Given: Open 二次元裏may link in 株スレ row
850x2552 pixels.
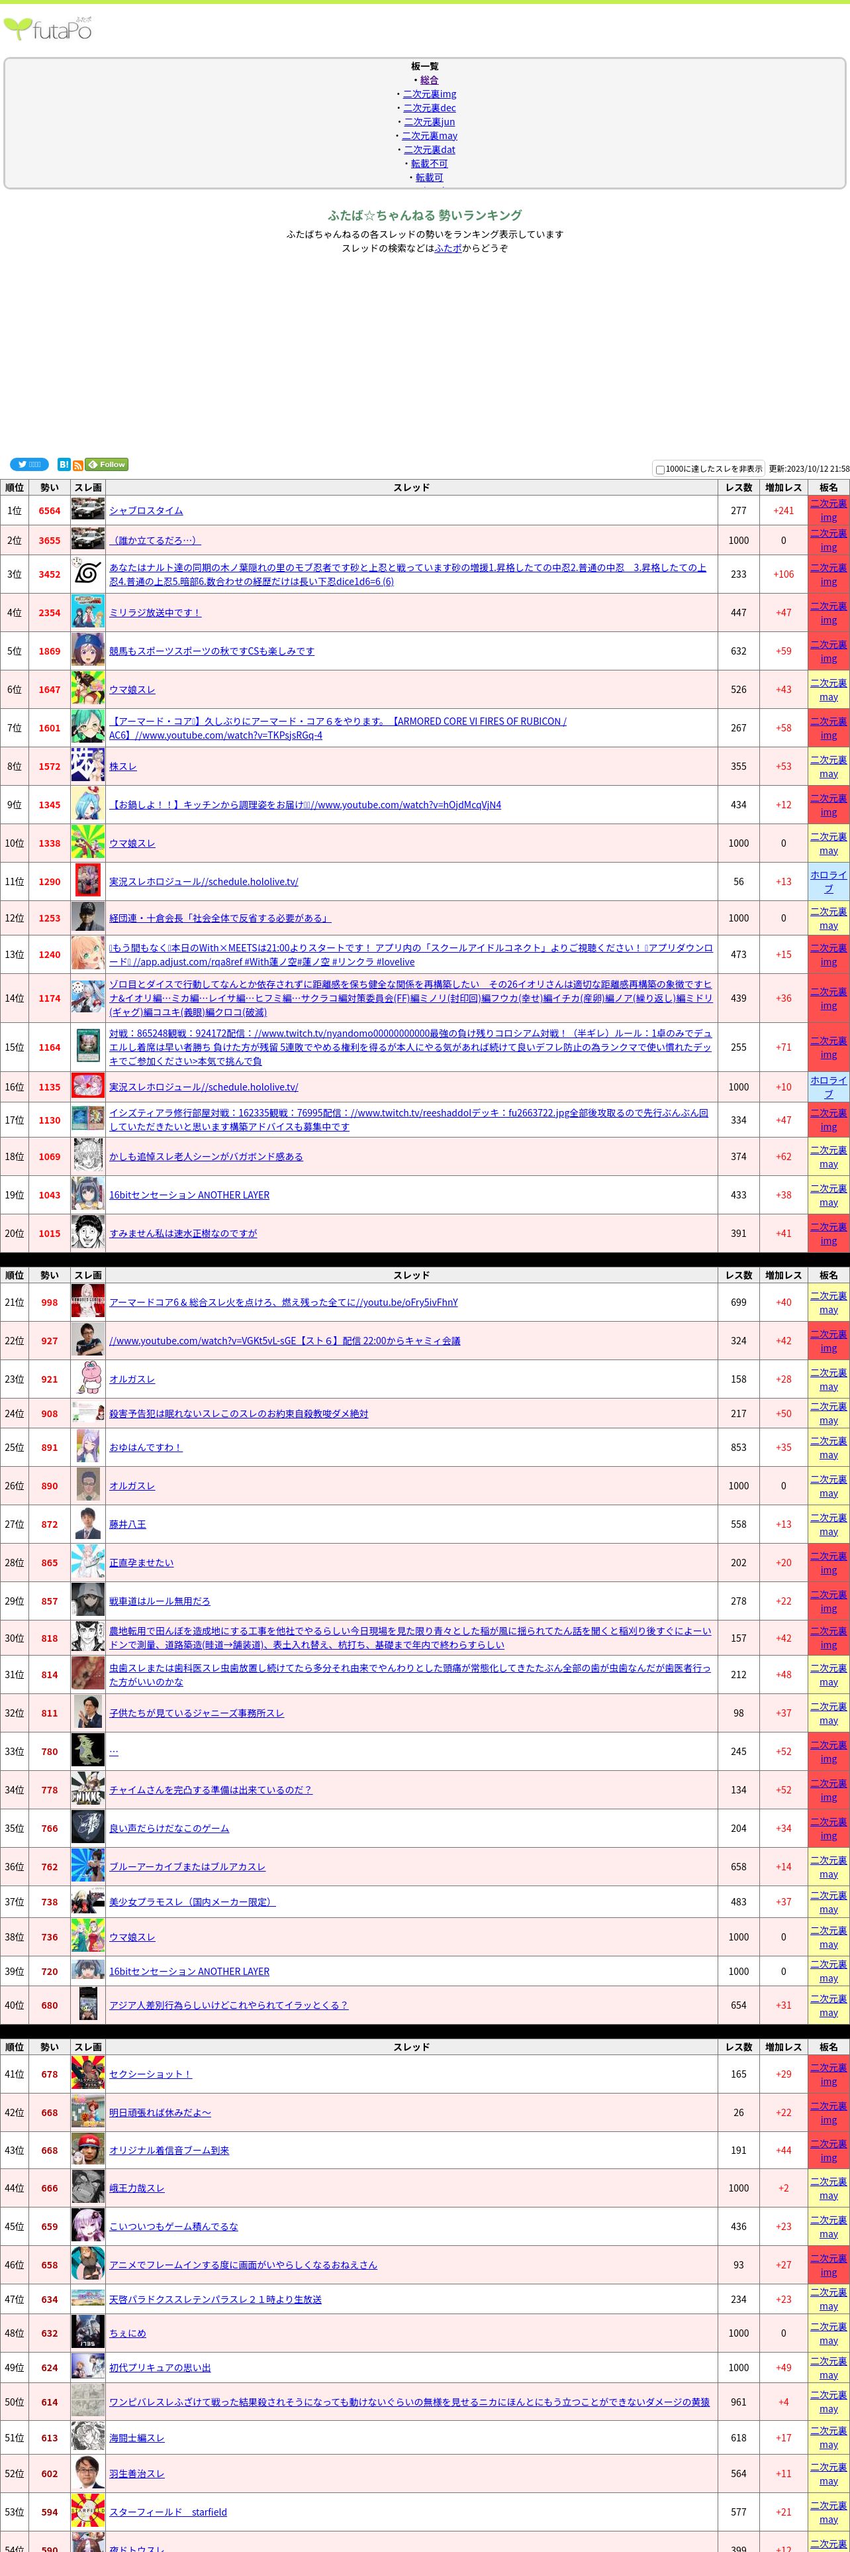Looking at the screenshot, I should tap(828, 767).
